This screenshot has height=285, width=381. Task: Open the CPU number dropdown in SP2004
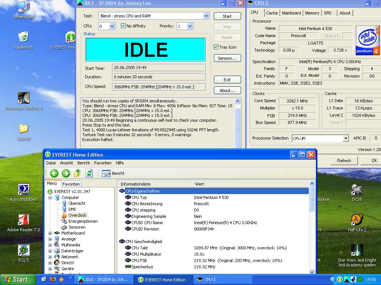tap(112, 26)
